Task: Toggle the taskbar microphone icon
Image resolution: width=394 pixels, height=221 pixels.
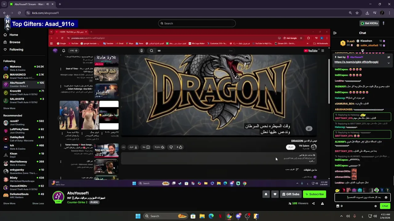Action: pos(355,216)
